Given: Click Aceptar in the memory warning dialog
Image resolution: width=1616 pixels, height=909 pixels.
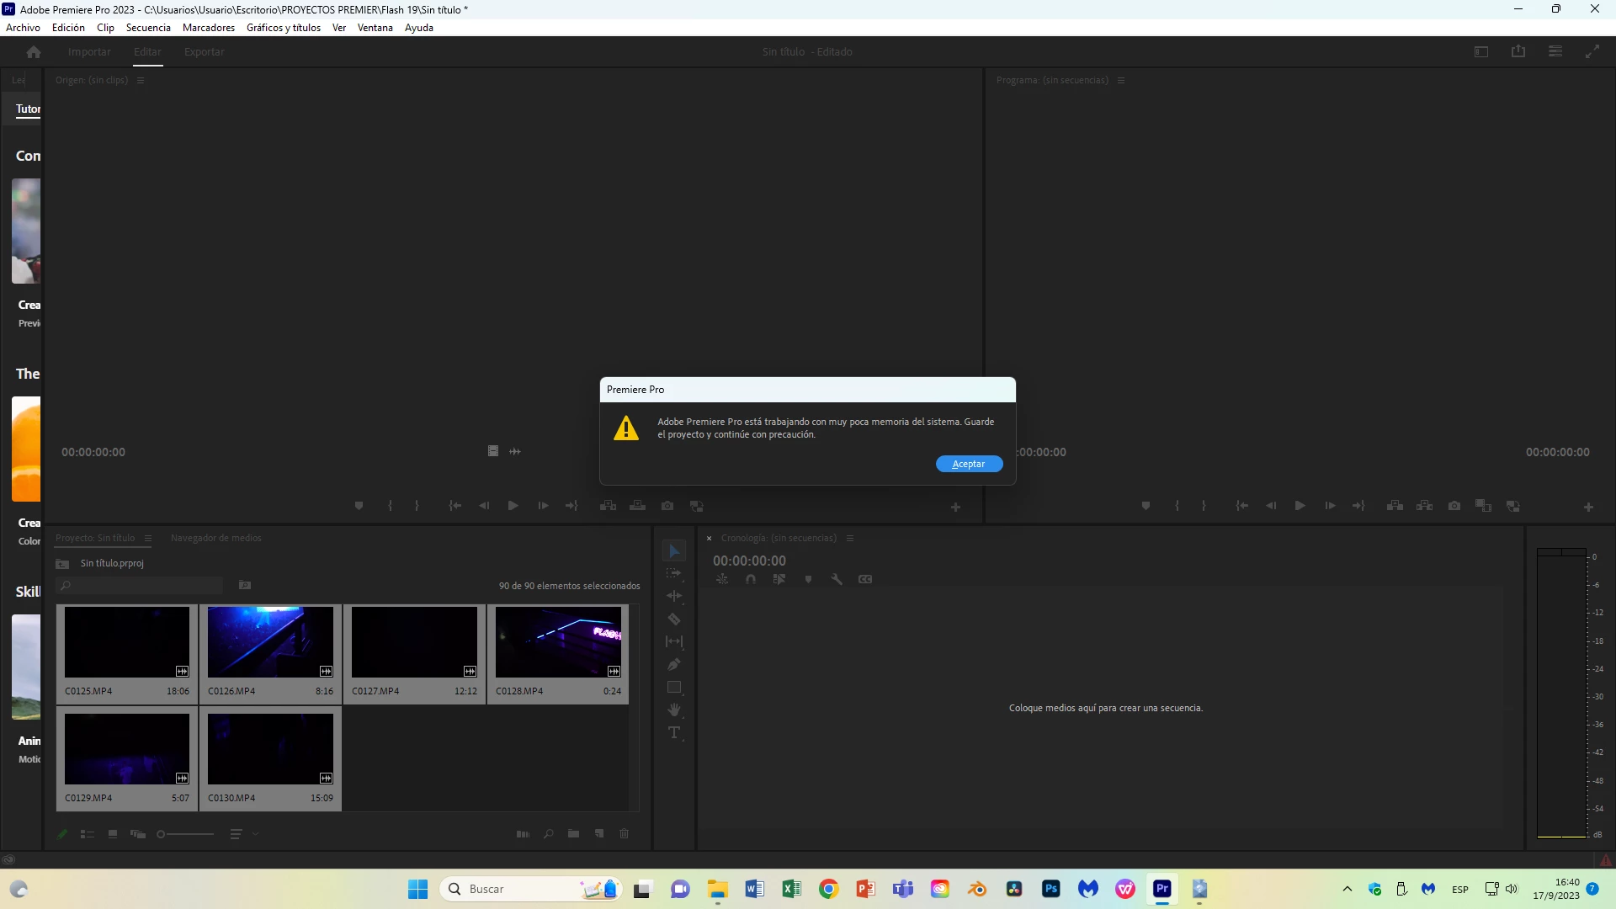Looking at the screenshot, I should click(x=969, y=464).
